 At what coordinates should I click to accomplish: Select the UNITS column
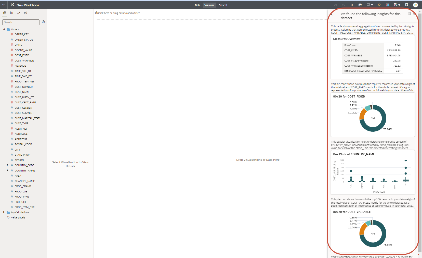(x=18, y=45)
